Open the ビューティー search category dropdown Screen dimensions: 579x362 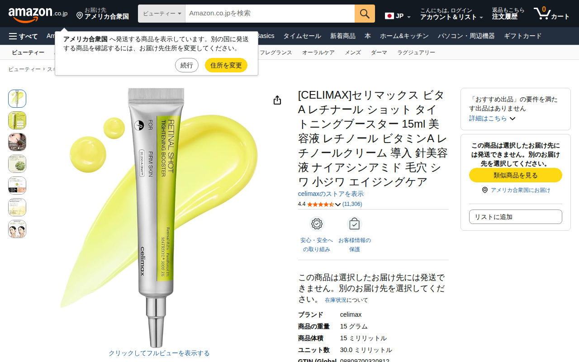click(x=162, y=14)
